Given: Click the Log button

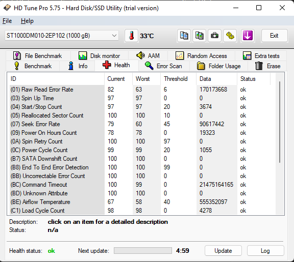Looking at the screenshot, I should (265, 251).
